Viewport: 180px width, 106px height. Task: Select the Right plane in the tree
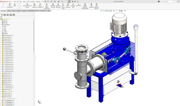[4, 30]
